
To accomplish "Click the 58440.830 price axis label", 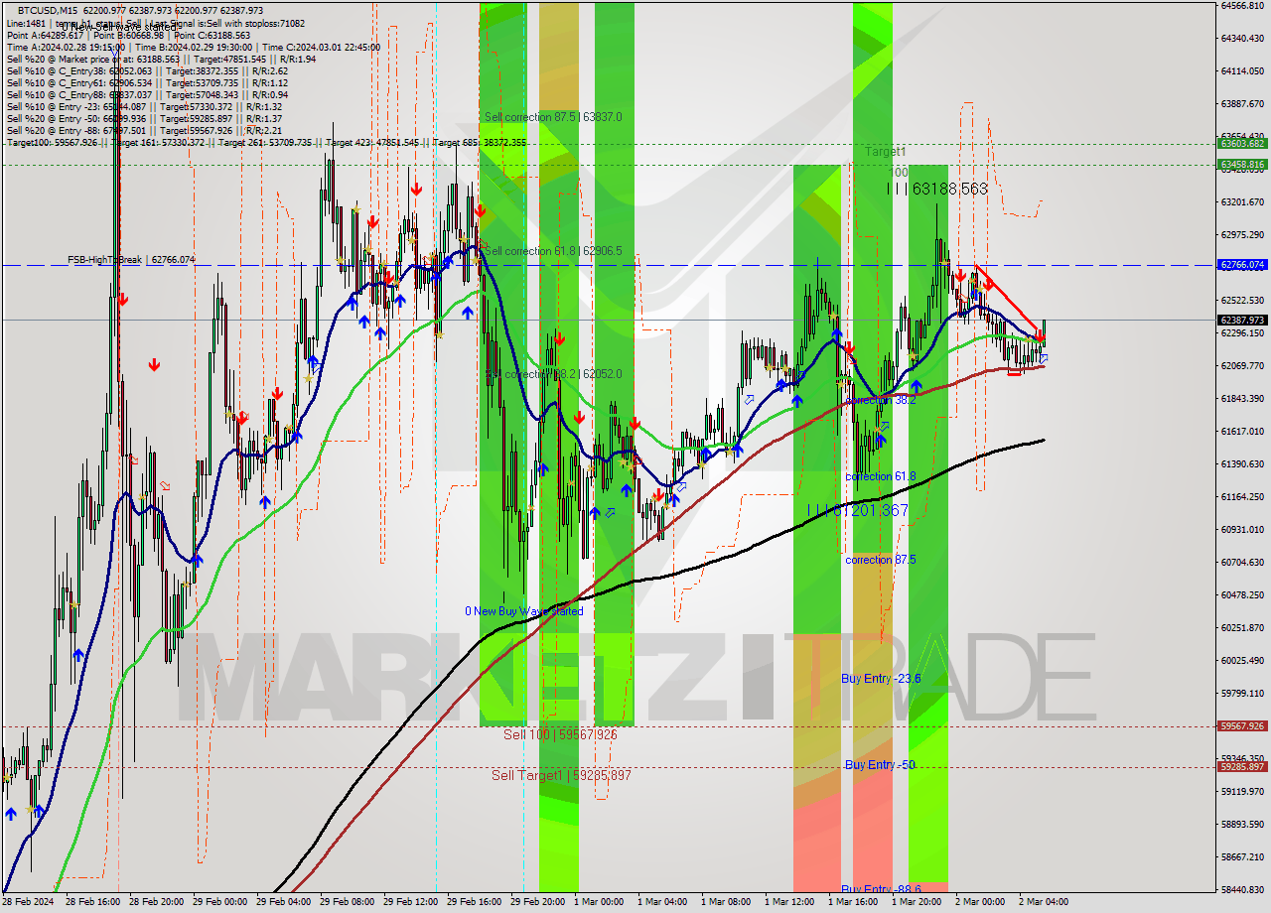I will pyautogui.click(x=1241, y=890).
